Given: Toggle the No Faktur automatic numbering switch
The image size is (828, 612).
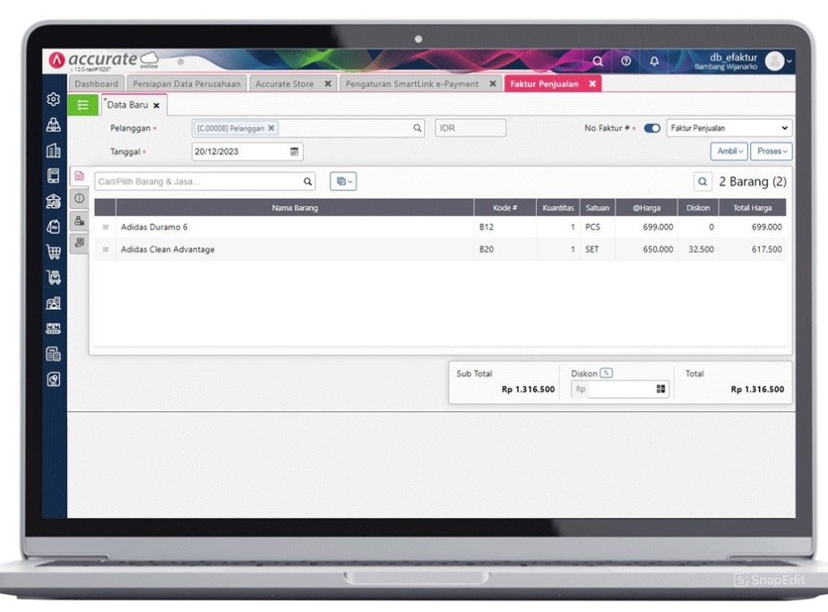Looking at the screenshot, I should tap(652, 128).
